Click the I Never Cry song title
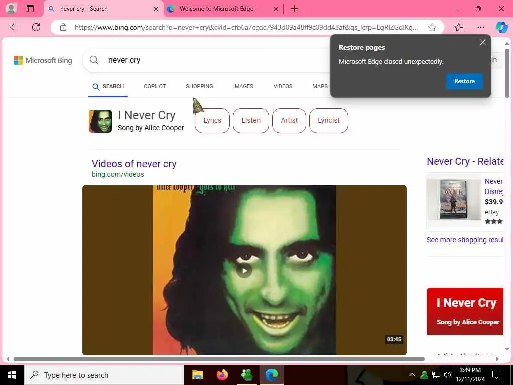Viewport: 513px width, 385px height. coord(147,115)
